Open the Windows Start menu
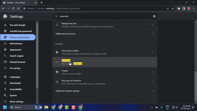197x111 pixels. click(5, 107)
